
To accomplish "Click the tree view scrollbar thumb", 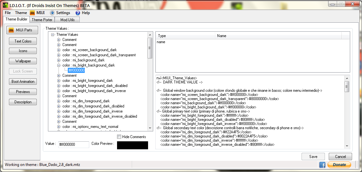I will click(x=150, y=48).
